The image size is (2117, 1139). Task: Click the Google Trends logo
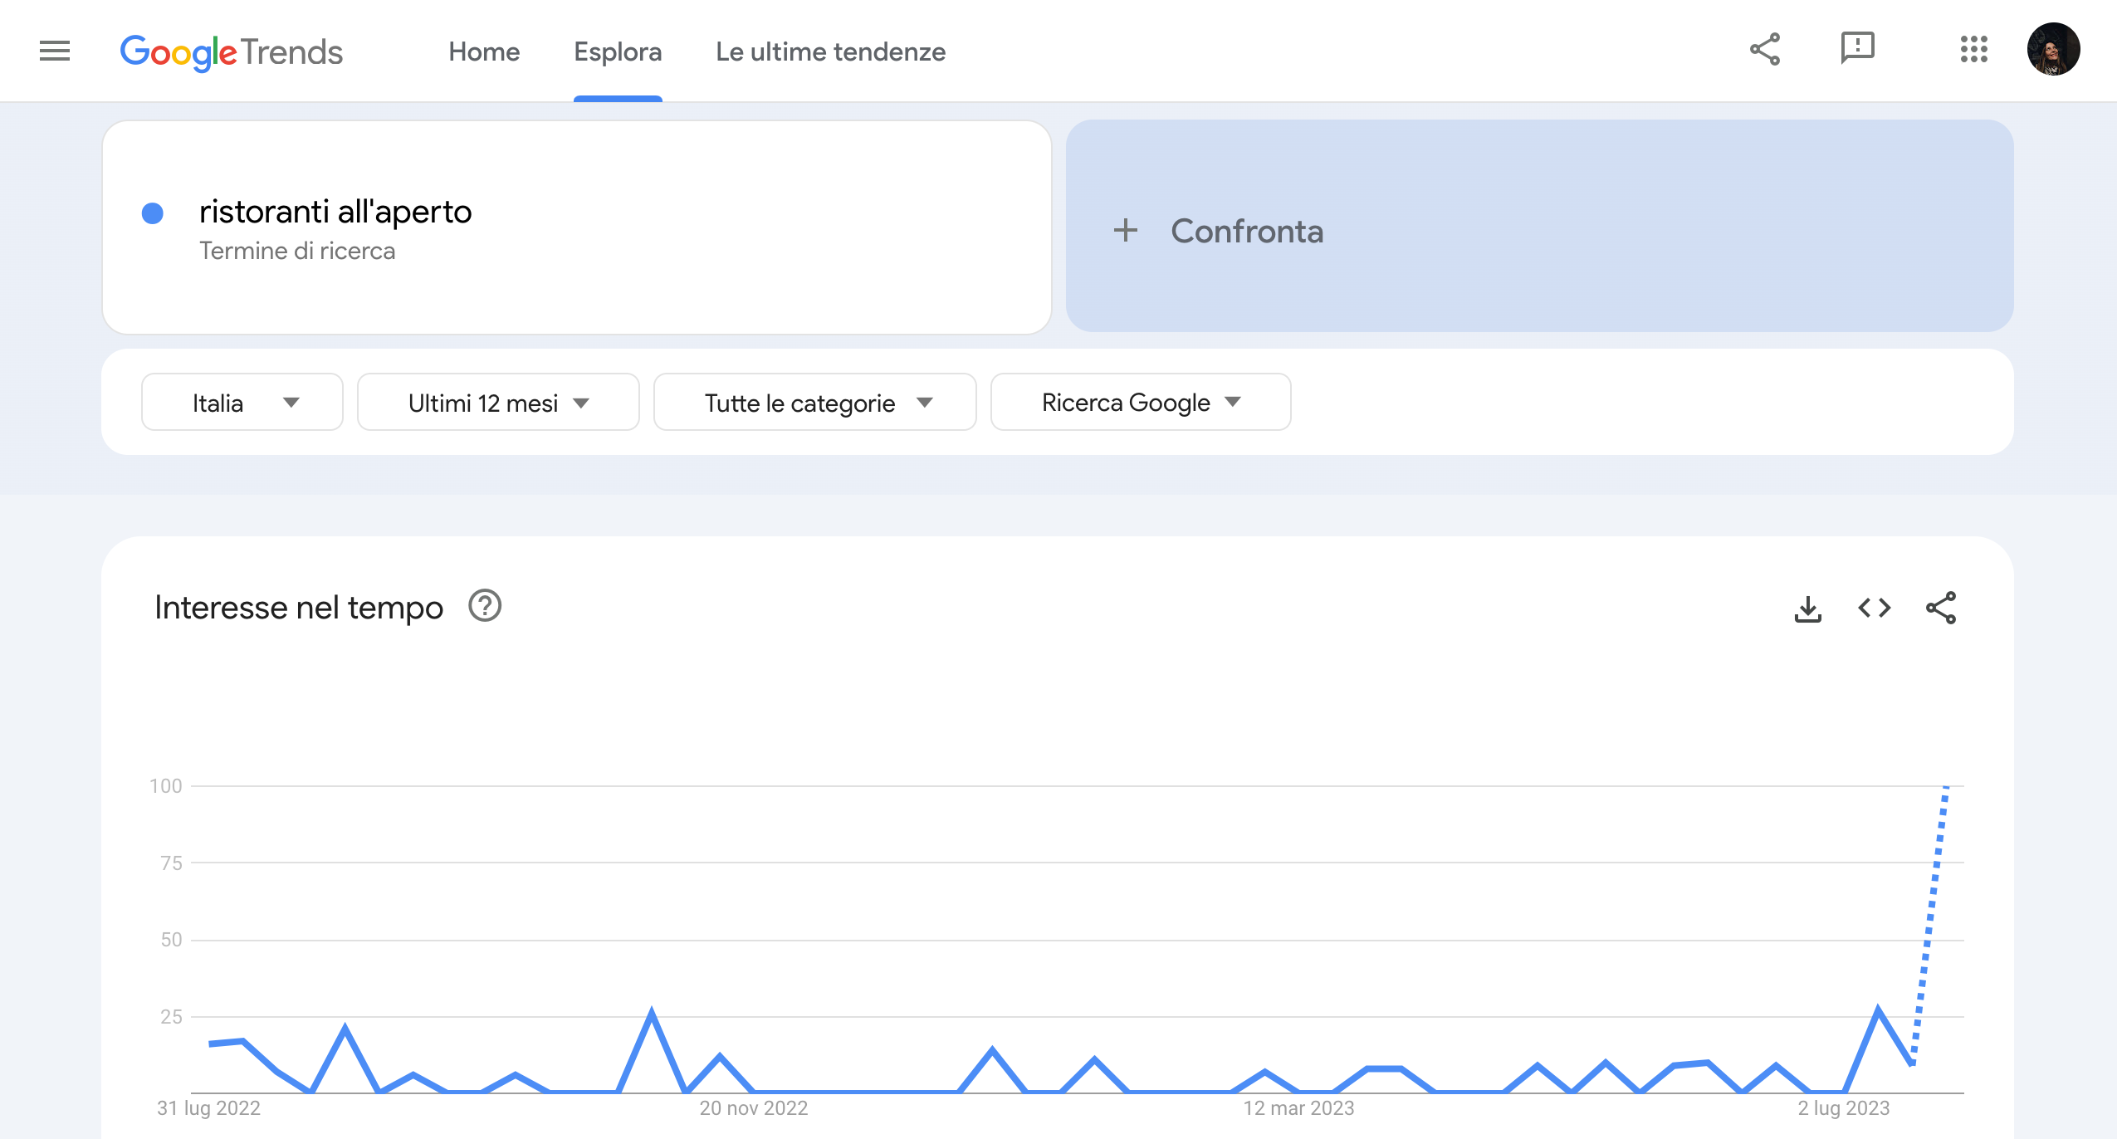click(231, 52)
